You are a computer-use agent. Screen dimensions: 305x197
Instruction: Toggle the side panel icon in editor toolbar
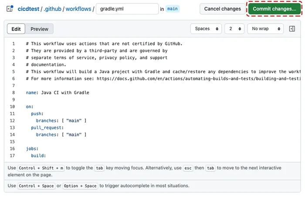pyautogui.click(x=292, y=29)
